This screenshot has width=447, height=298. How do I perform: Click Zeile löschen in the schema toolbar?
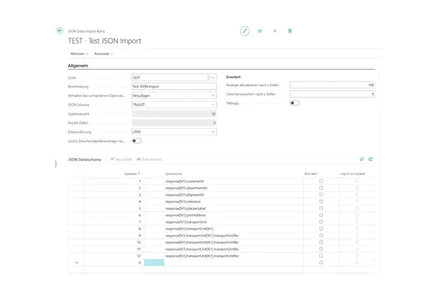point(149,160)
